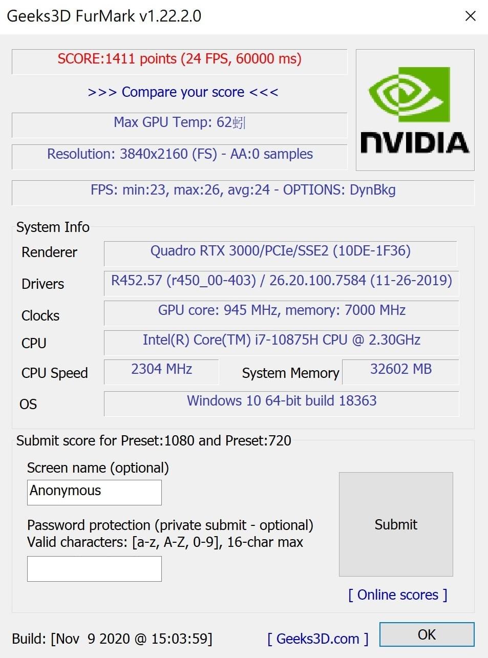Click the SCORE 1411 points field
Image resolution: width=488 pixels, height=658 pixels.
pyautogui.click(x=179, y=61)
